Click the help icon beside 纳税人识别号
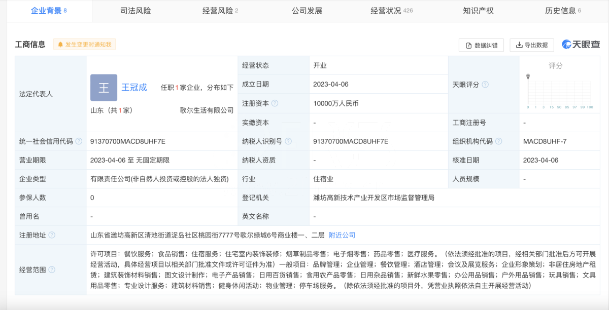This screenshot has width=609, height=310. pos(288,142)
